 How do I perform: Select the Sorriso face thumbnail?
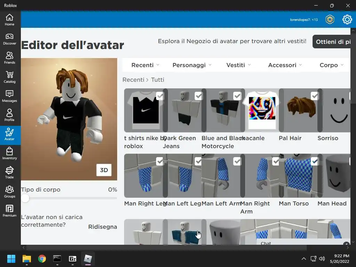coord(336,110)
